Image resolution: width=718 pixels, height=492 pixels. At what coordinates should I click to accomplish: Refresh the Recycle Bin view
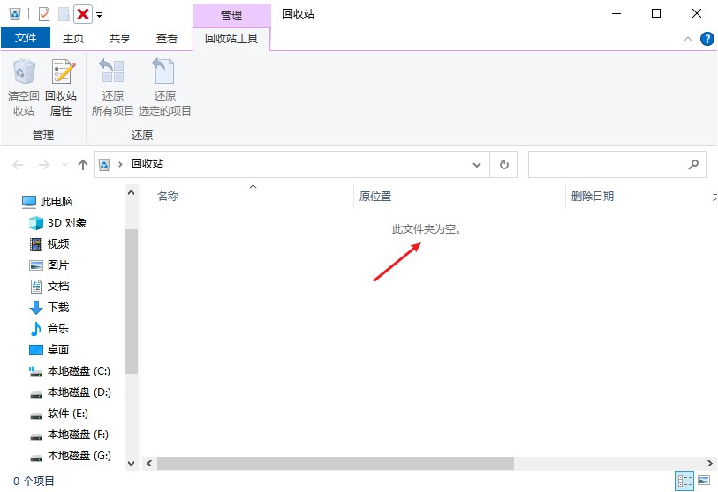[503, 165]
